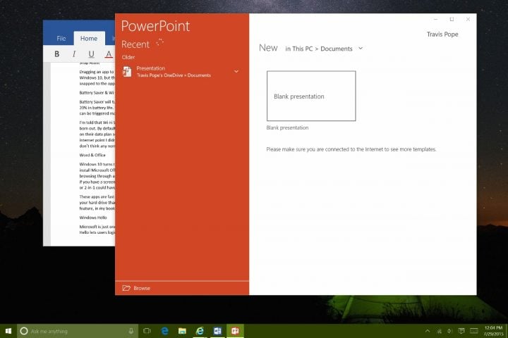Switch to Word via taskbar icon
Viewport: 508px width, 338px height.
coord(217,331)
